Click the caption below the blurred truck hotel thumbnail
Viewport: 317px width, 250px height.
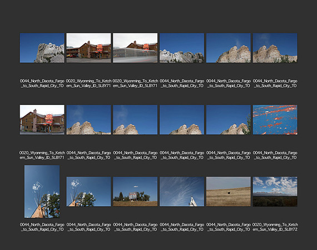coord(135,83)
